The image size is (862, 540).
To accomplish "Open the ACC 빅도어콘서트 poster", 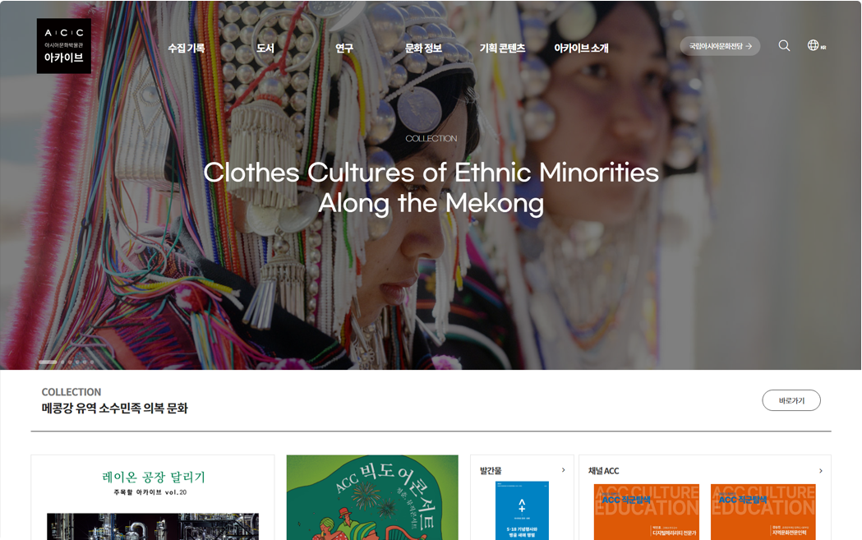I will click(372, 497).
